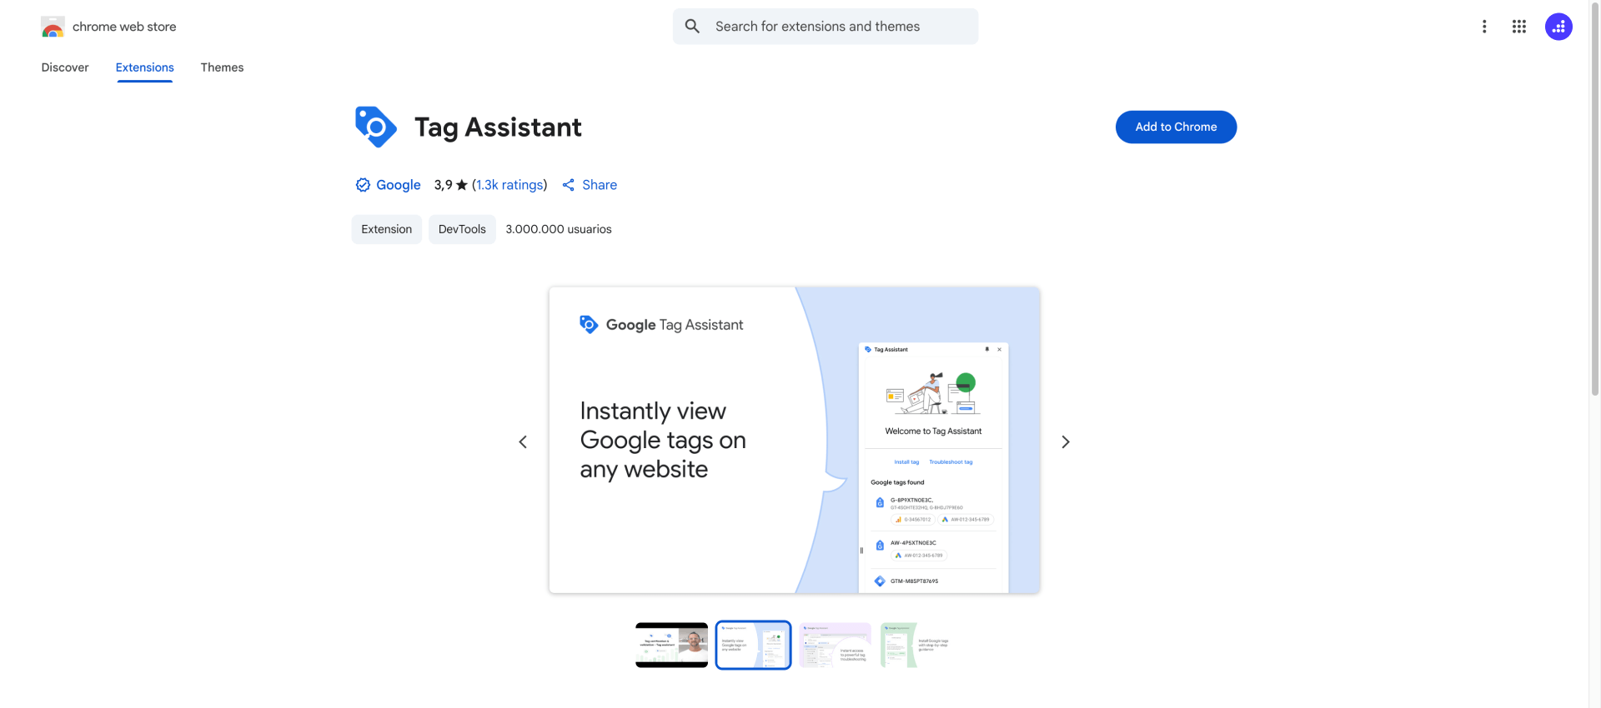
Task: Click the main screenshot slide image
Action: pyautogui.click(x=794, y=440)
